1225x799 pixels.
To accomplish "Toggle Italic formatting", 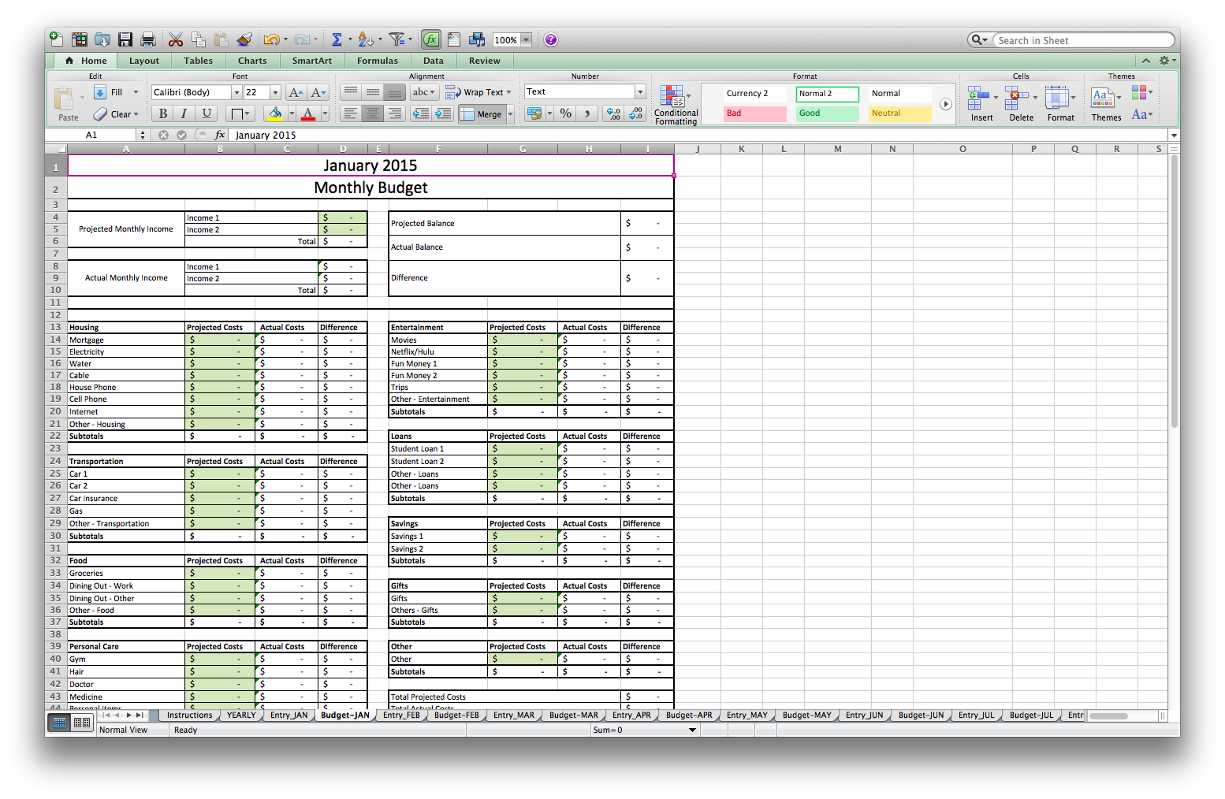I will coord(184,113).
